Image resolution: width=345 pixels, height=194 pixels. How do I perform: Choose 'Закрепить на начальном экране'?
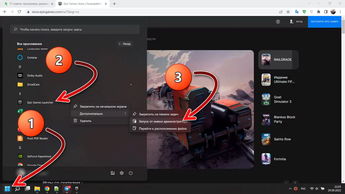[100, 107]
